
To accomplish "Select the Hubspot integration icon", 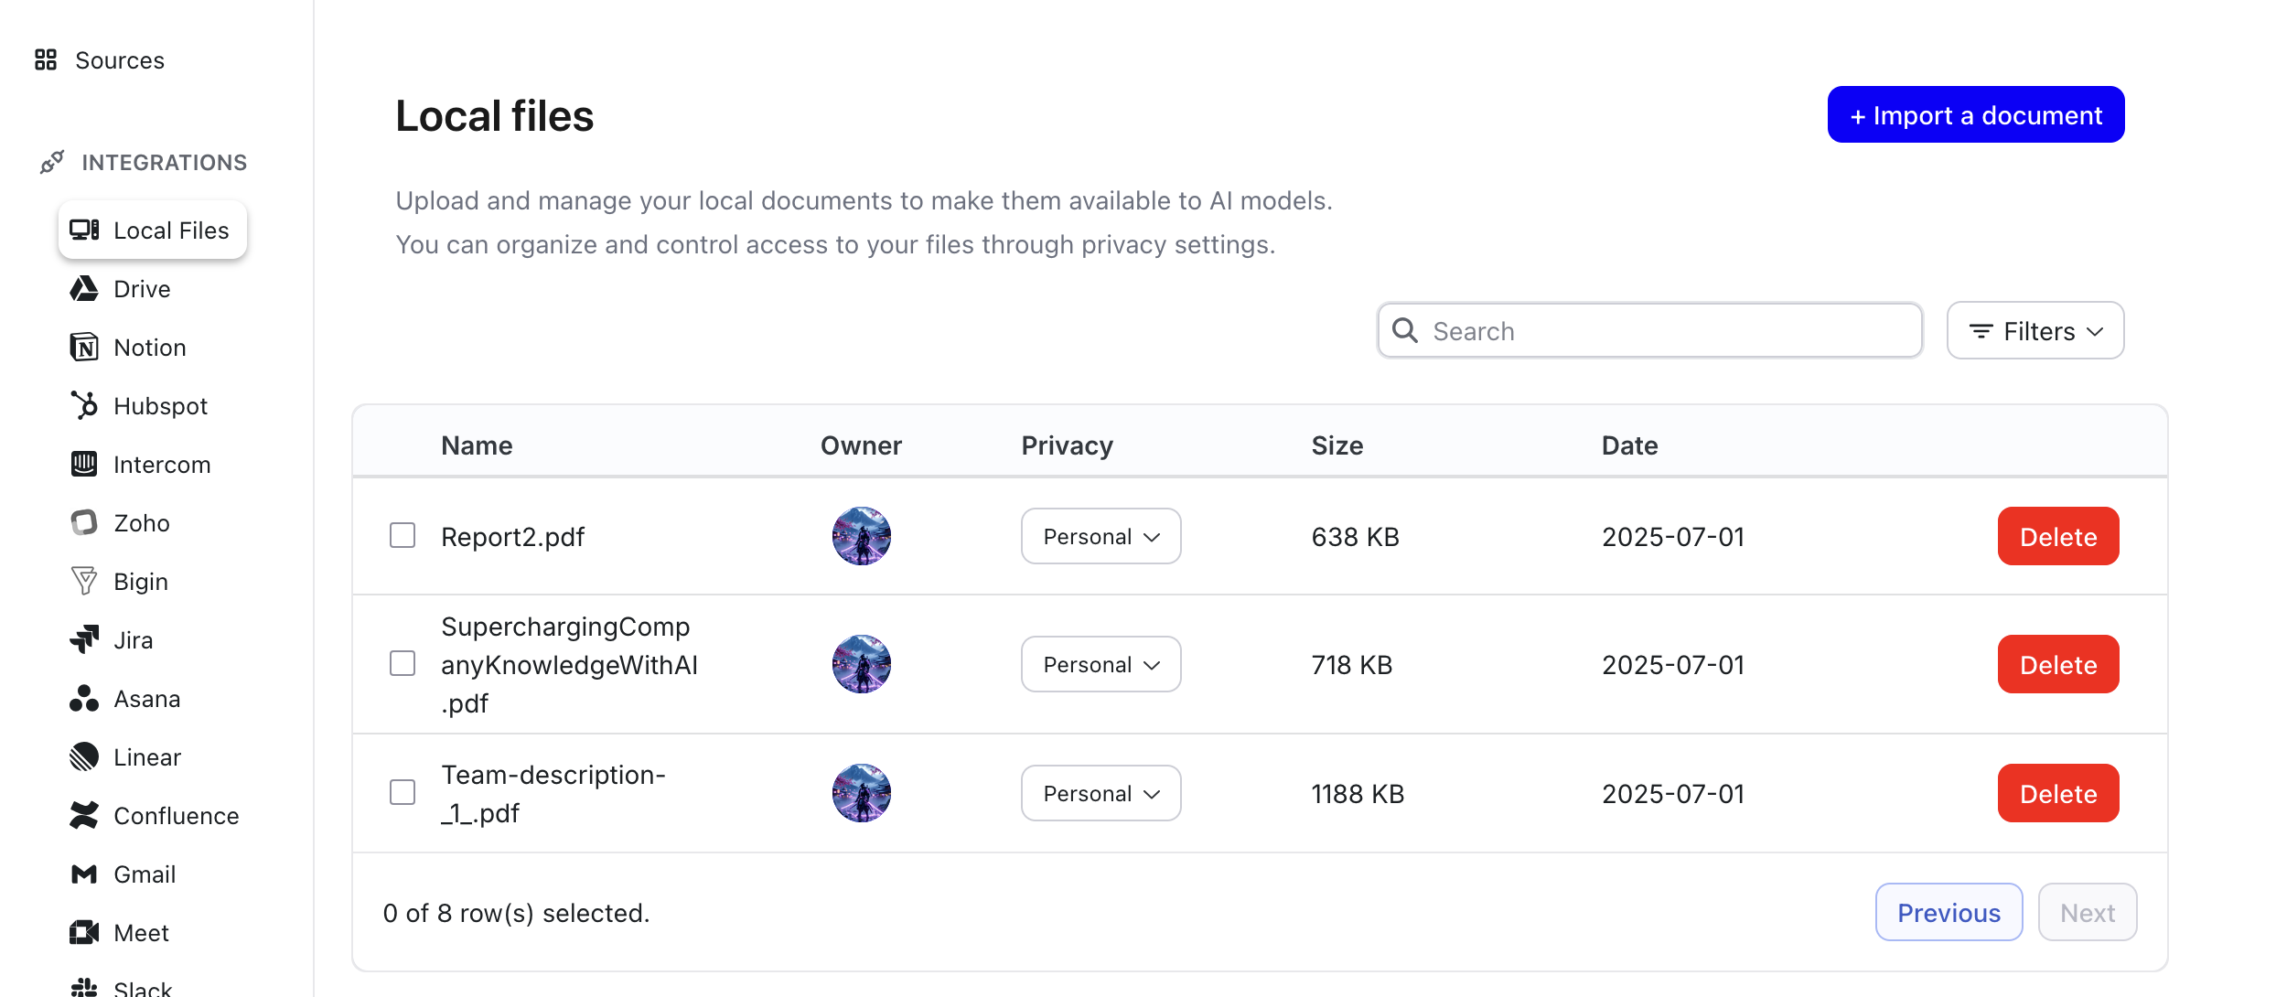I will tap(84, 406).
